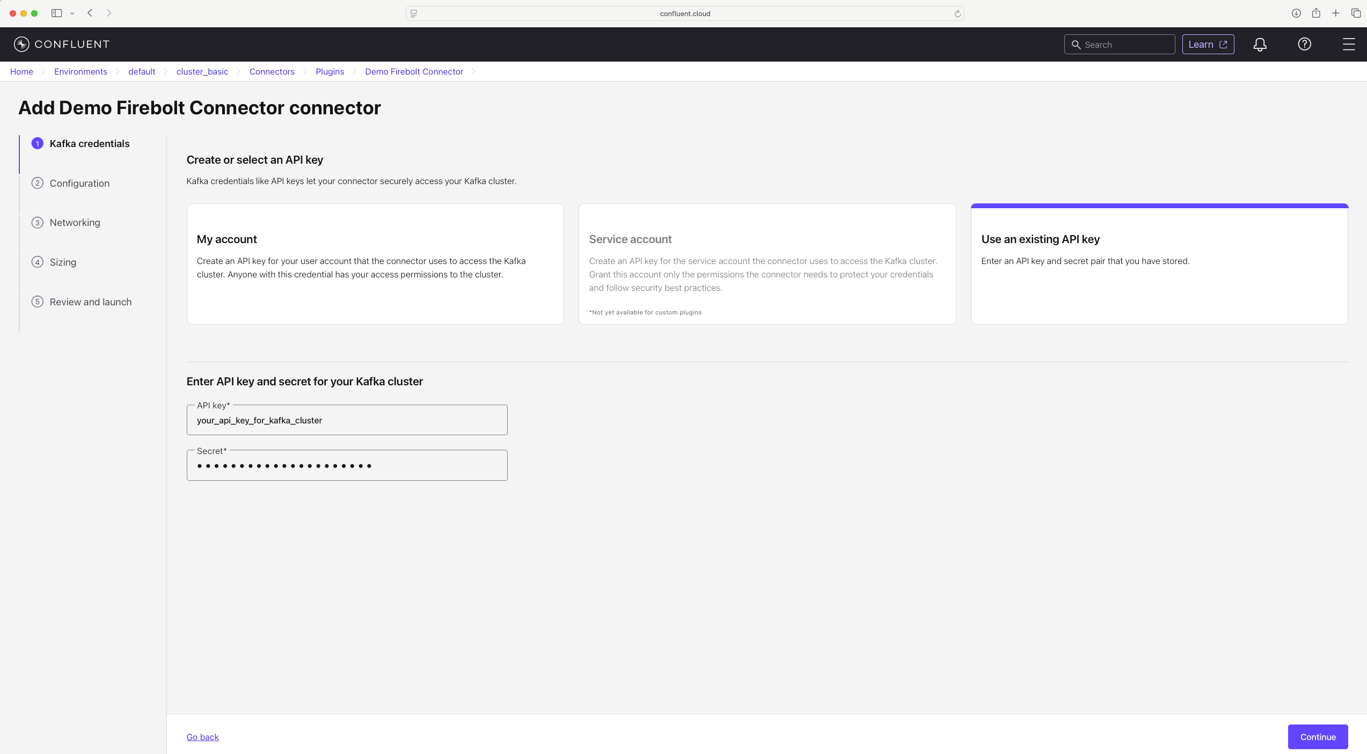Open the help question mark icon
The width and height of the screenshot is (1367, 754).
1304,44
